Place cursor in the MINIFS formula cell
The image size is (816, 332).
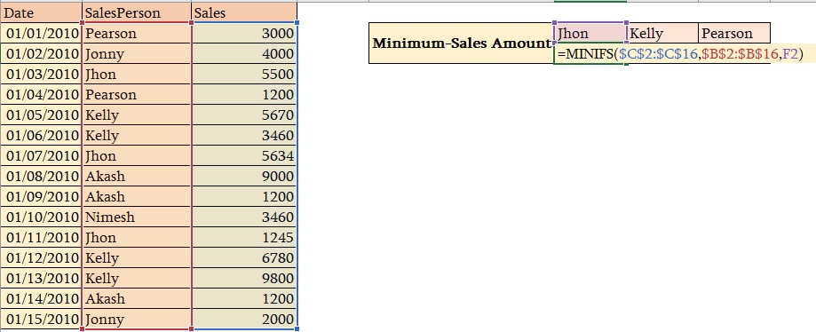[x=590, y=53]
